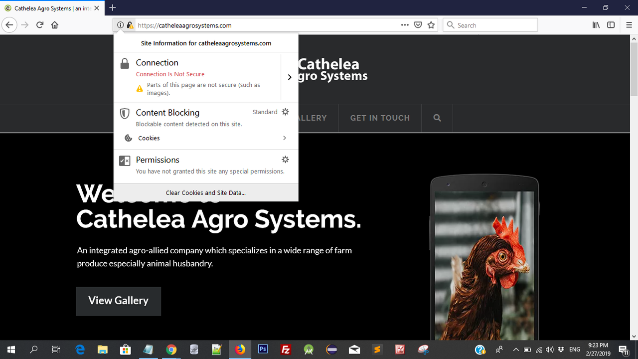
Task: Open File Explorer from taskbar
Action: 103,350
